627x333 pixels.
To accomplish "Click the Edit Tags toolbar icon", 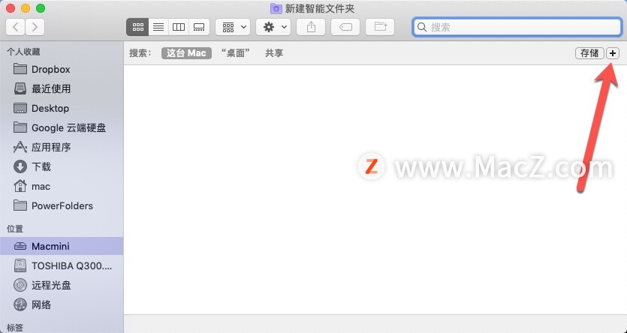I will coord(345,27).
